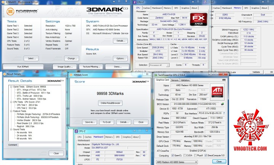Image resolution: width=274 pixels, height=165 pixels.
Task: Click Details in 3DMark Score window
Action: (124, 122)
